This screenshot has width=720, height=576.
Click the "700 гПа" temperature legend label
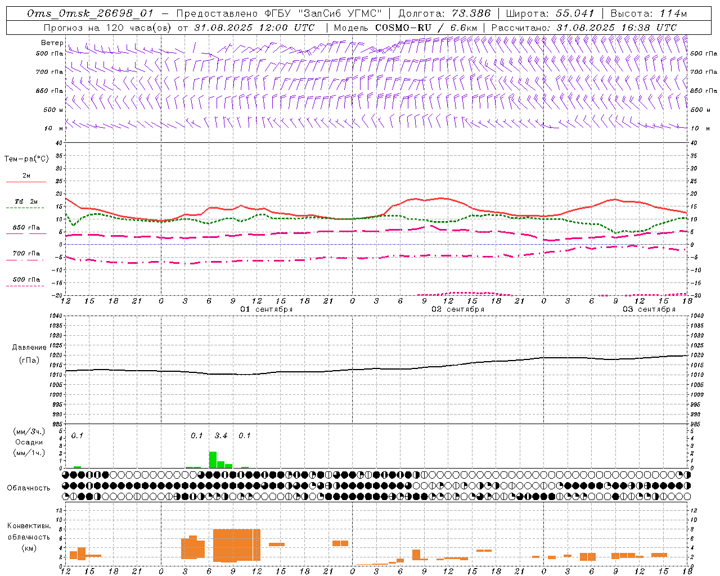pyautogui.click(x=26, y=254)
